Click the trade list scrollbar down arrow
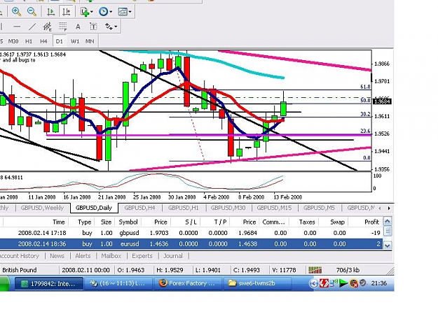The image size is (438, 328). coord(388,245)
